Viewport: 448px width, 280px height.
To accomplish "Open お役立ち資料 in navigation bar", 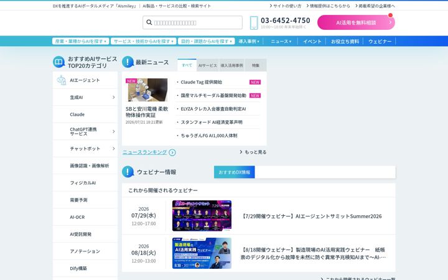I will pos(345,41).
